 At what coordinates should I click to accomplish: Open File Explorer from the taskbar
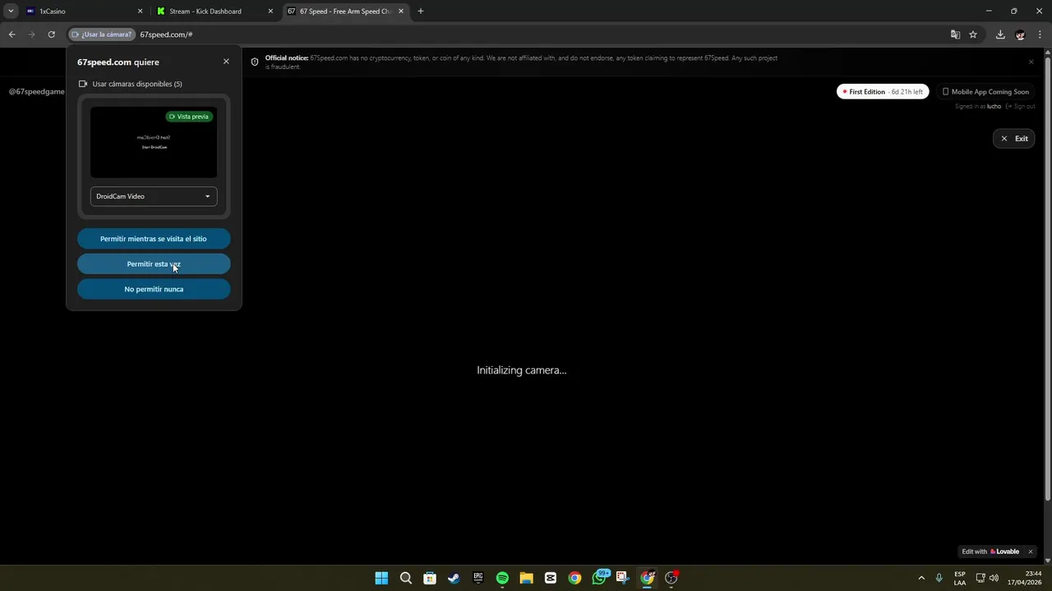click(x=526, y=578)
